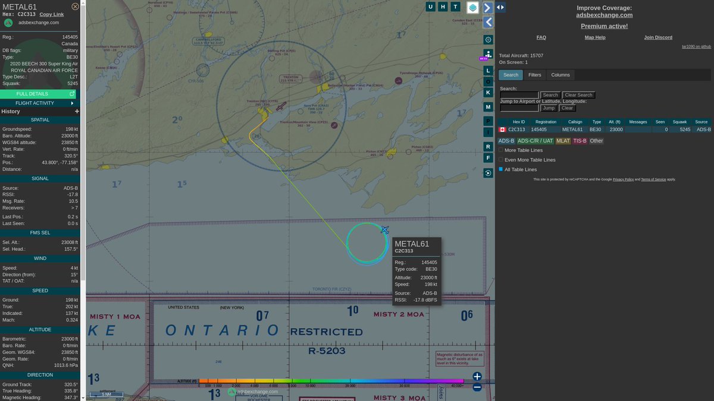Toggle the R map option button
Image resolution: width=714 pixels, height=401 pixels.
tap(488, 146)
